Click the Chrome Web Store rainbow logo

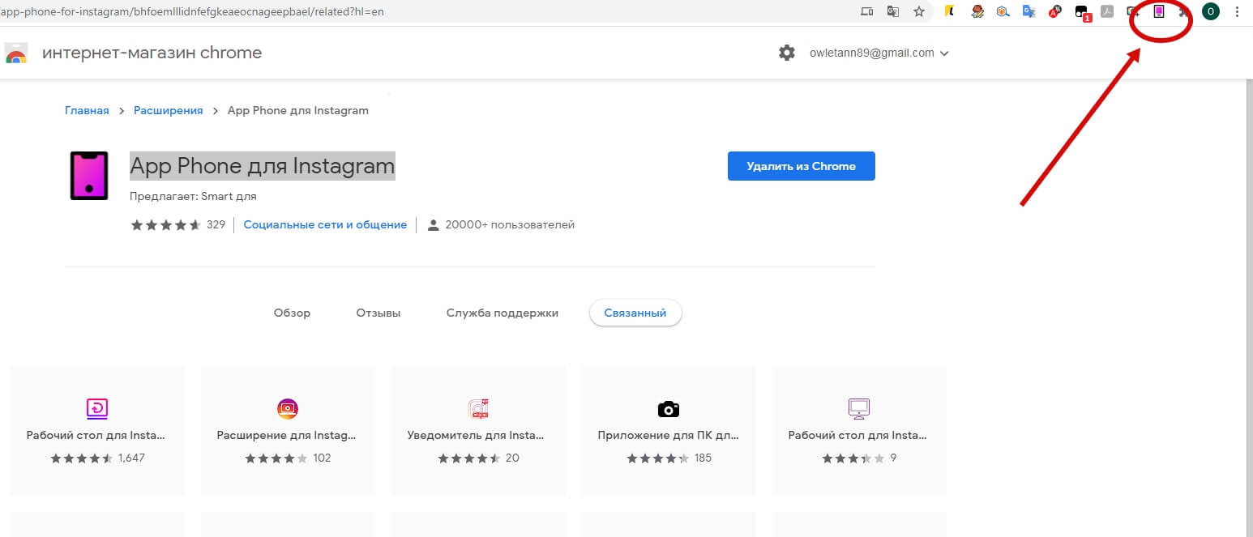(x=16, y=53)
